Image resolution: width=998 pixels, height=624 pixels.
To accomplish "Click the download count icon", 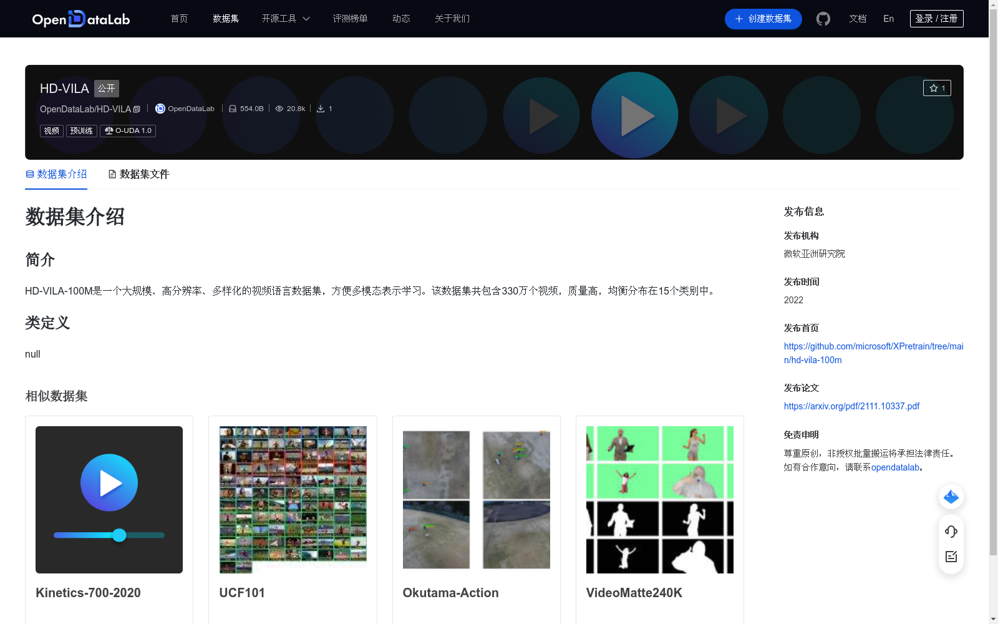I will pyautogui.click(x=321, y=109).
